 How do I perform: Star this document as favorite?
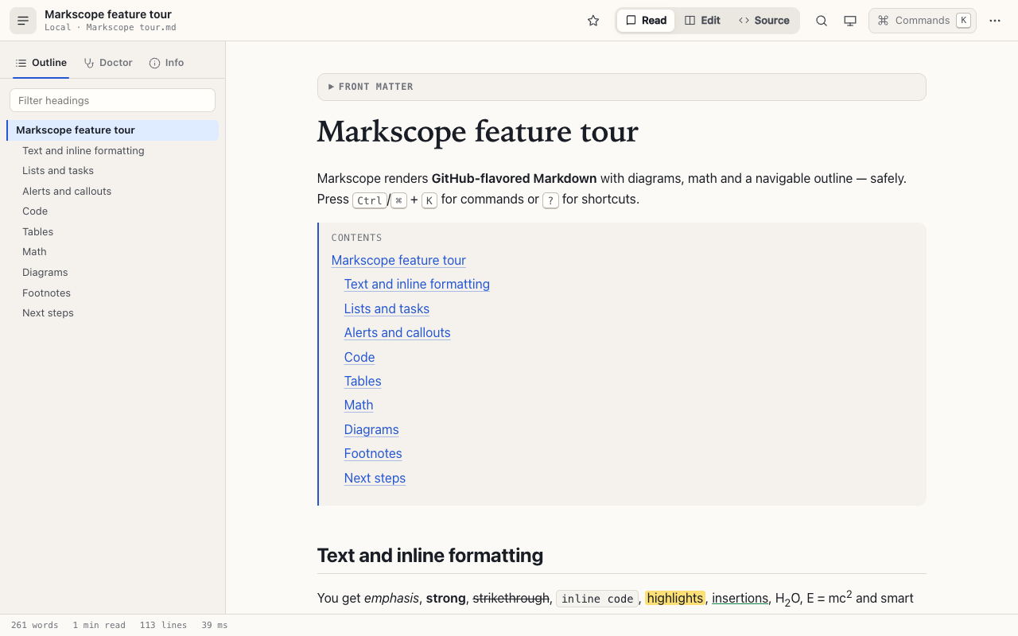(593, 21)
